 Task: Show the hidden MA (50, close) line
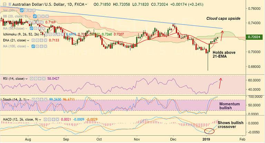[x=31, y=28]
